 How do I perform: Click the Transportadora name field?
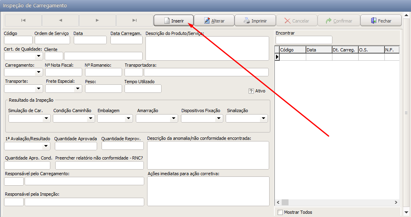[206, 72]
